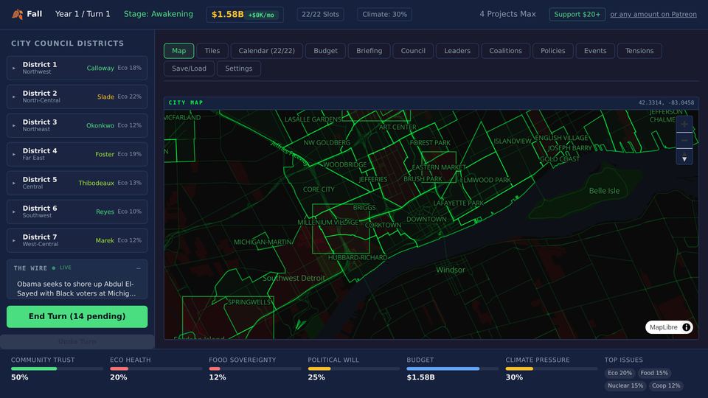Click the MapLibre attribution link

click(x=663, y=327)
